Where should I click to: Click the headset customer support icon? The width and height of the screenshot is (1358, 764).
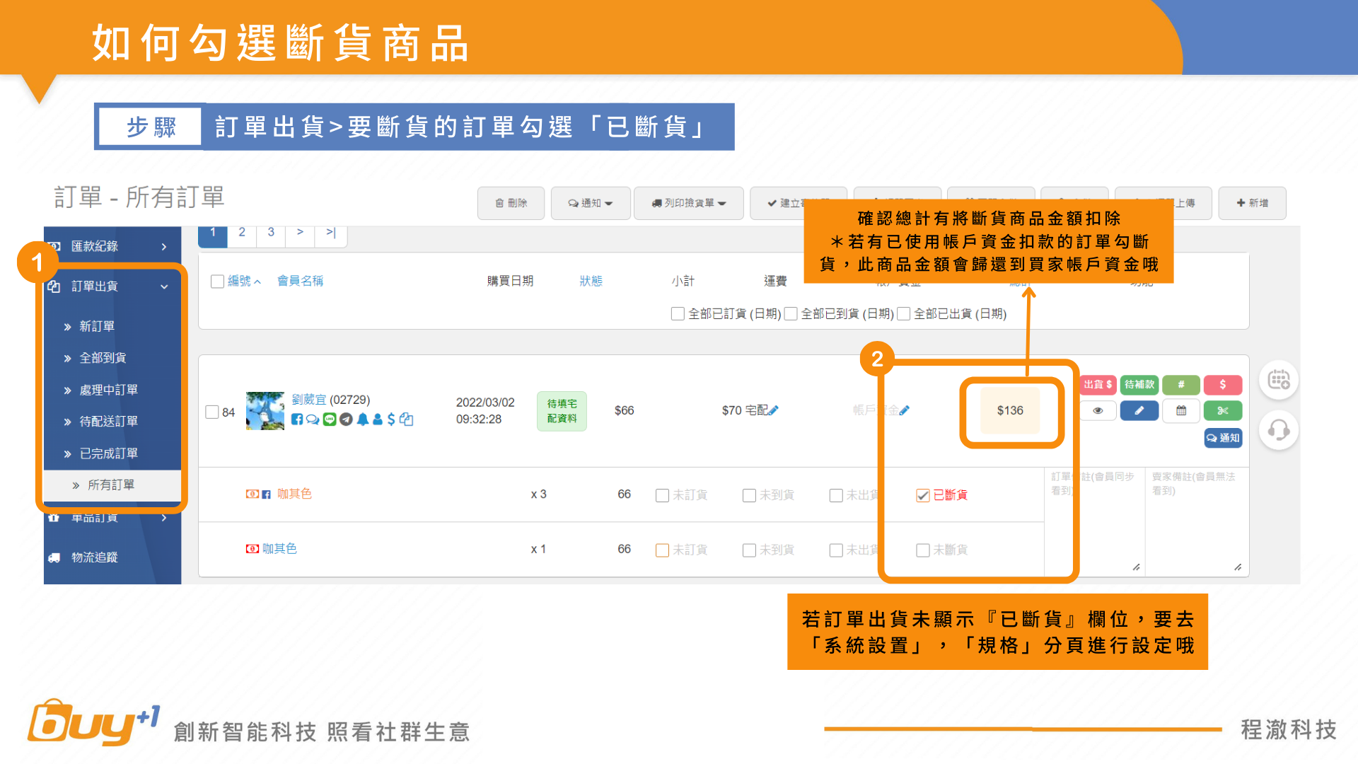click(1278, 430)
